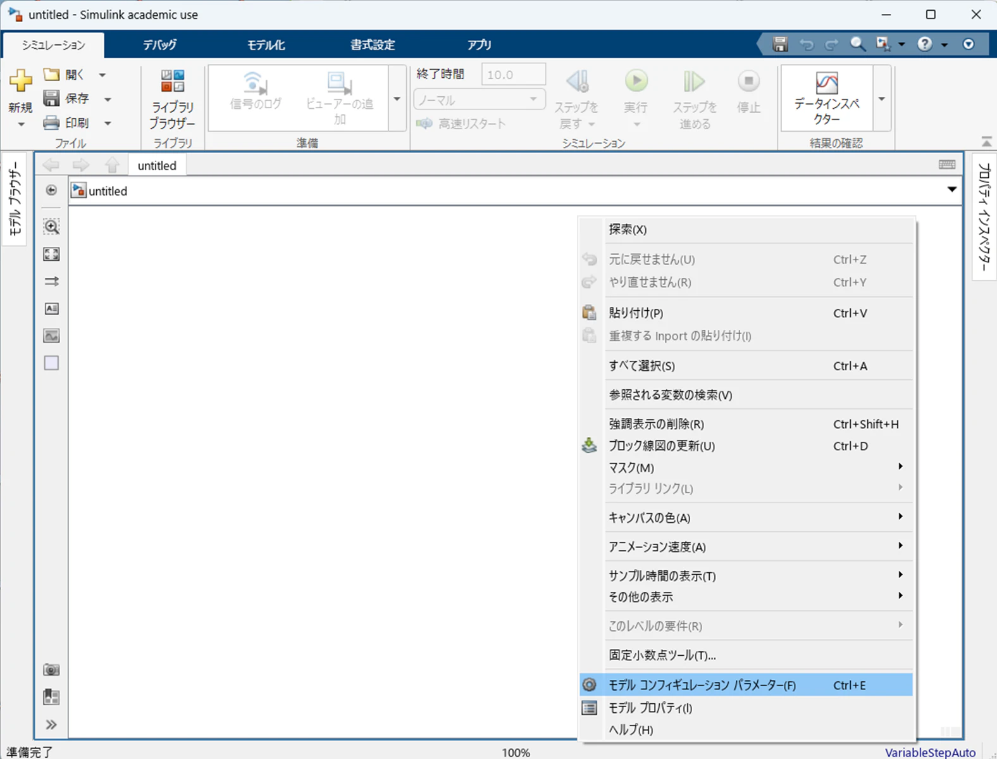Viewport: 997px width, 759px height.
Task: Click the circled dropdown icon at ribbon right end
Action: [968, 44]
